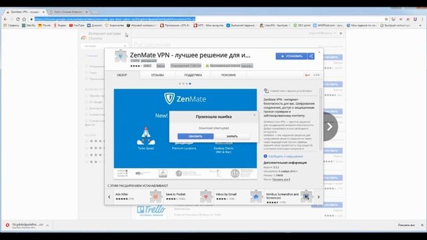This screenshot has width=427, height=240.
Task: Open the download item options arrow
Action: tap(47, 225)
